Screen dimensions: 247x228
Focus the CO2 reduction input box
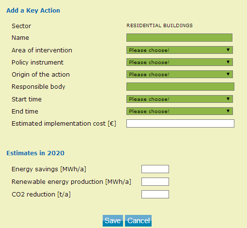[x=155, y=194]
